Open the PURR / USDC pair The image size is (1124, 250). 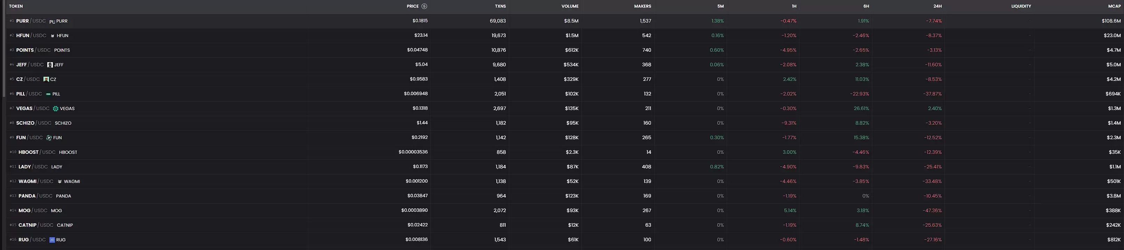pyautogui.click(x=31, y=21)
